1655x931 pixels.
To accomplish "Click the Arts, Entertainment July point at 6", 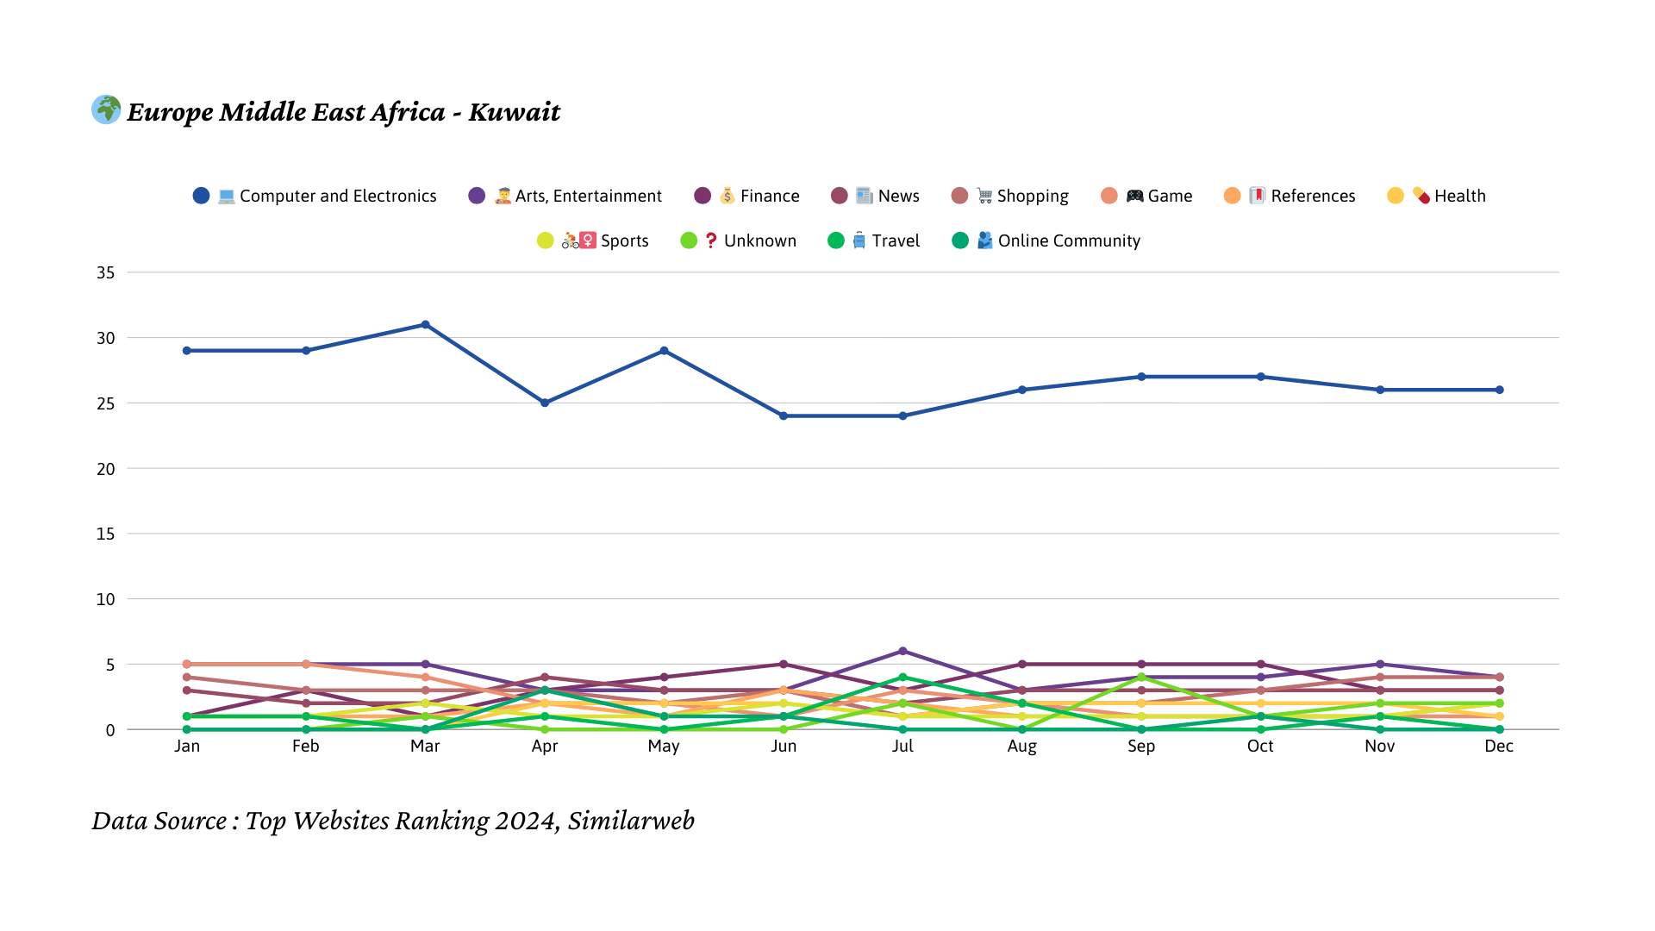I will 902,651.
